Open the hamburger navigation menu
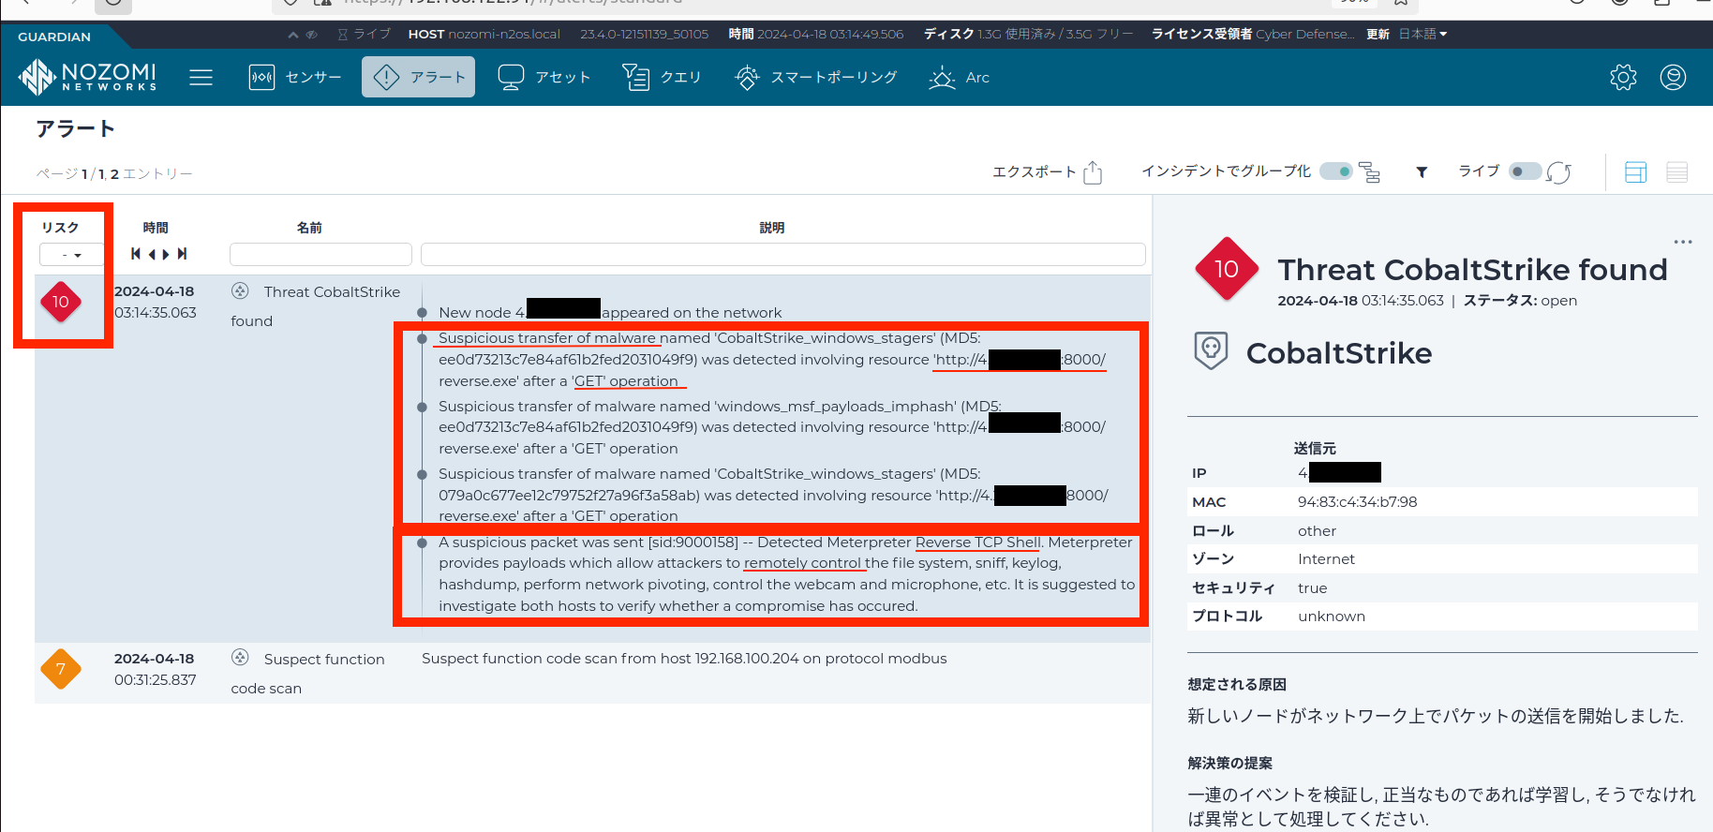This screenshot has width=1713, height=832. tap(201, 77)
